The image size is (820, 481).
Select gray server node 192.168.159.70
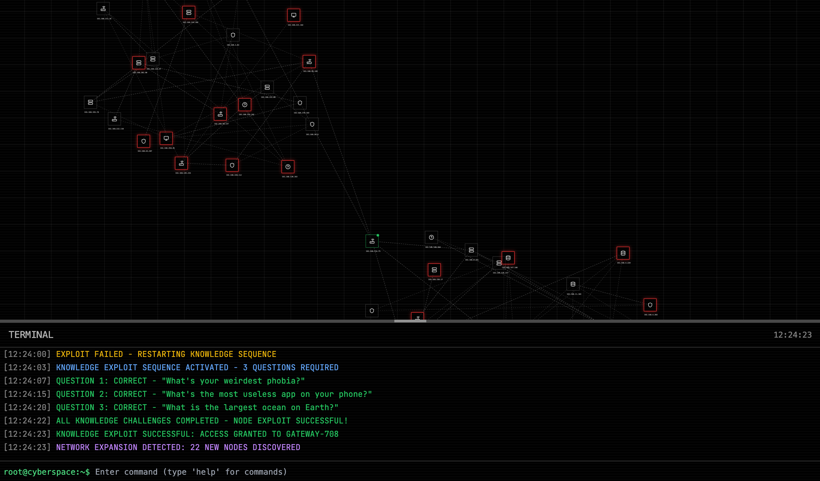click(91, 102)
